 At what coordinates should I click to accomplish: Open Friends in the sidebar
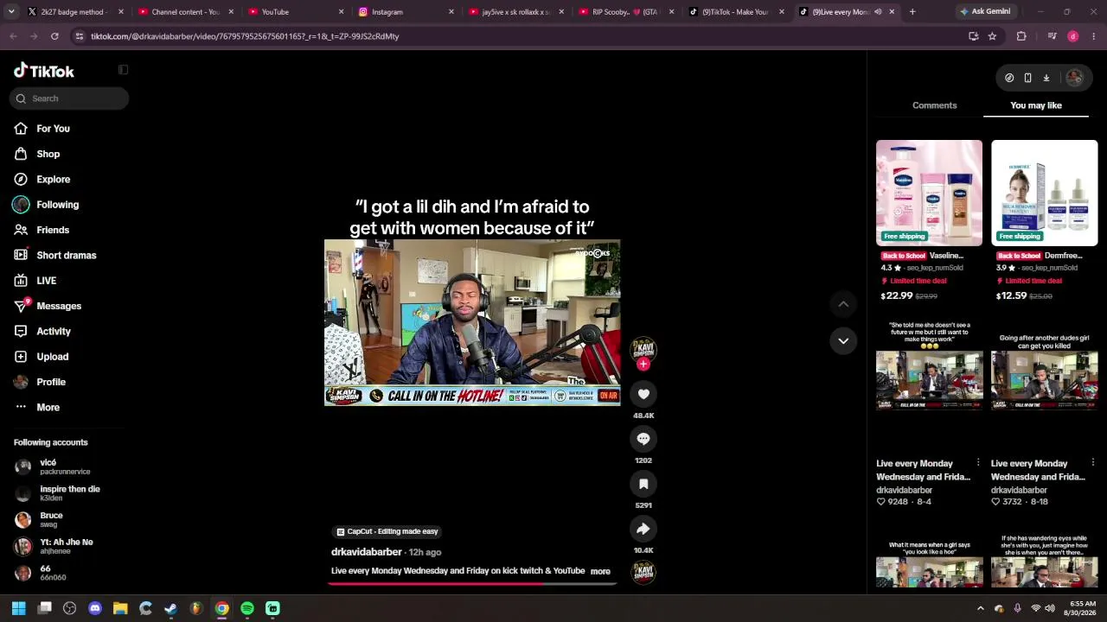tap(42, 230)
